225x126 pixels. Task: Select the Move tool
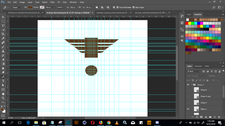pos(3,17)
